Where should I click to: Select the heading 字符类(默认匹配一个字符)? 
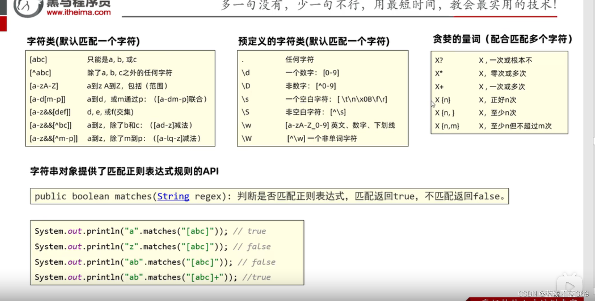pyautogui.click(x=83, y=41)
